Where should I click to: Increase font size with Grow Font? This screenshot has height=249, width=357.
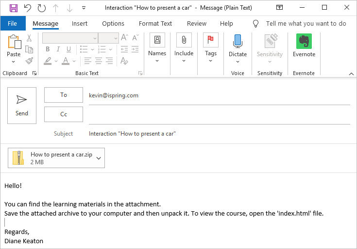pyautogui.click(x=124, y=38)
